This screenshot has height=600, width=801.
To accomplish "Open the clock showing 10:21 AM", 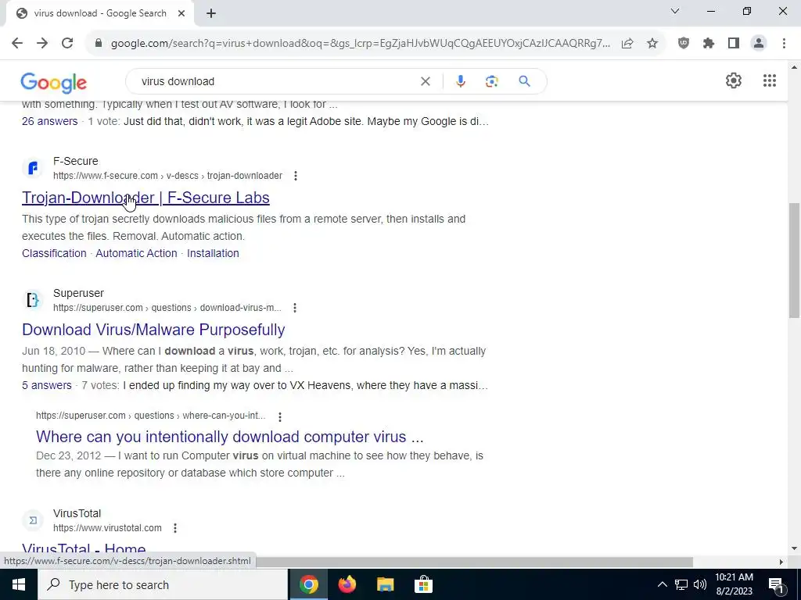I will (x=734, y=584).
